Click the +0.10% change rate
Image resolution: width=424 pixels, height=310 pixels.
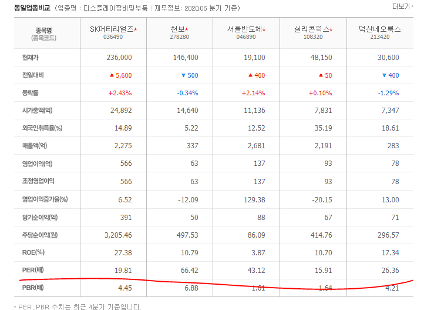pyautogui.click(x=321, y=93)
